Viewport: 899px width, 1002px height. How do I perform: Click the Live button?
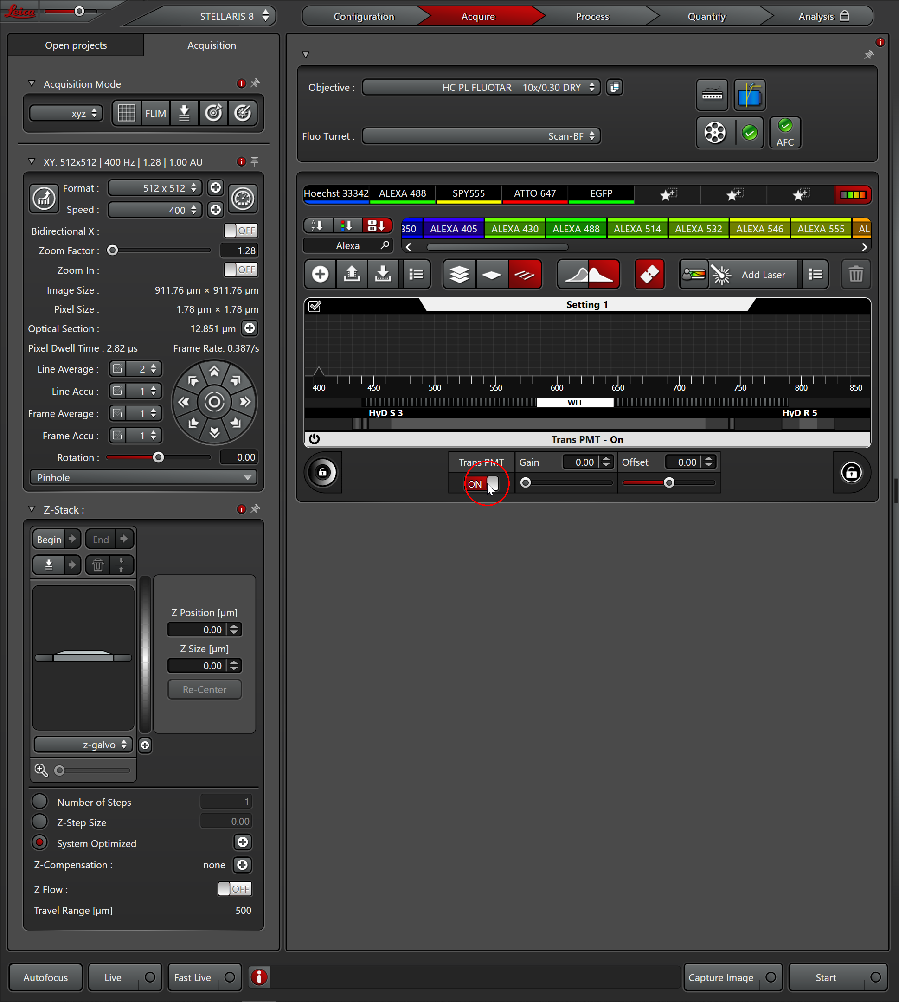coord(125,977)
